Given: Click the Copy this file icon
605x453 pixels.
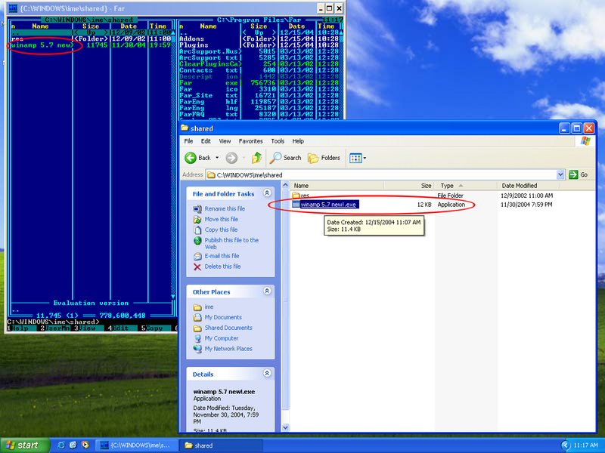Looking at the screenshot, I should pos(197,230).
